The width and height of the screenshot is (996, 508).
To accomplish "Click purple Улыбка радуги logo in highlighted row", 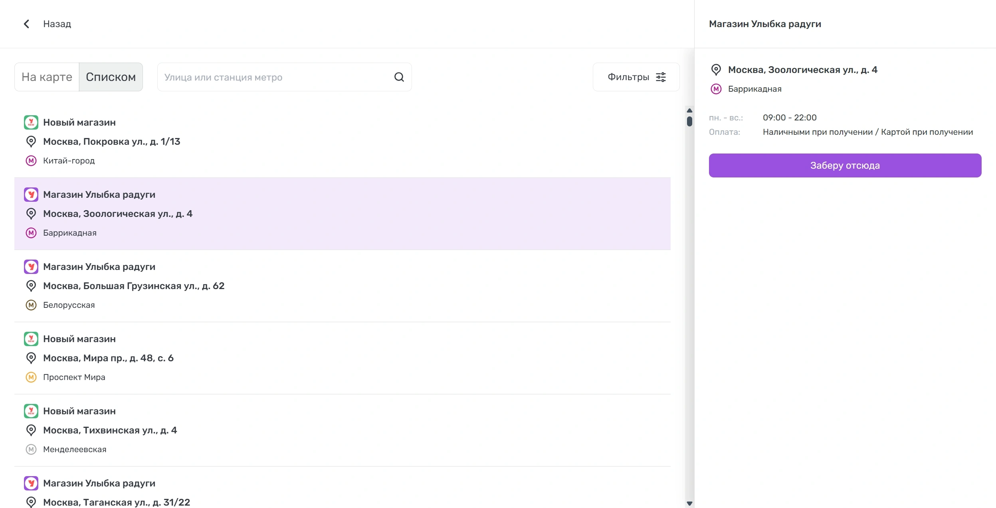I will pyautogui.click(x=31, y=195).
